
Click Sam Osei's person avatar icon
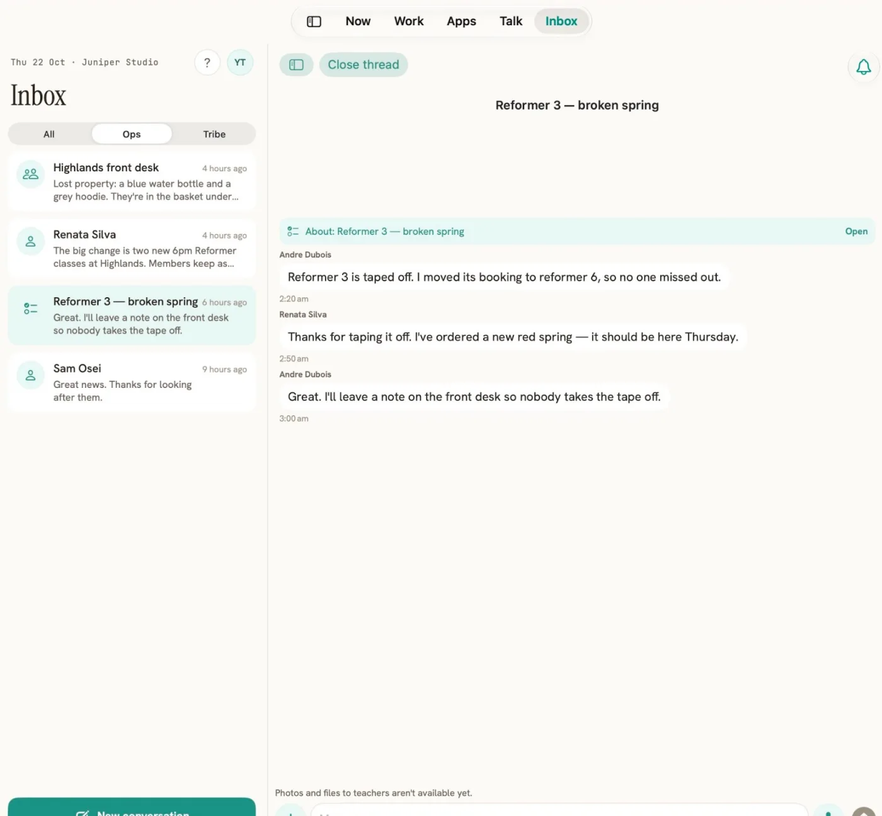pyautogui.click(x=30, y=375)
